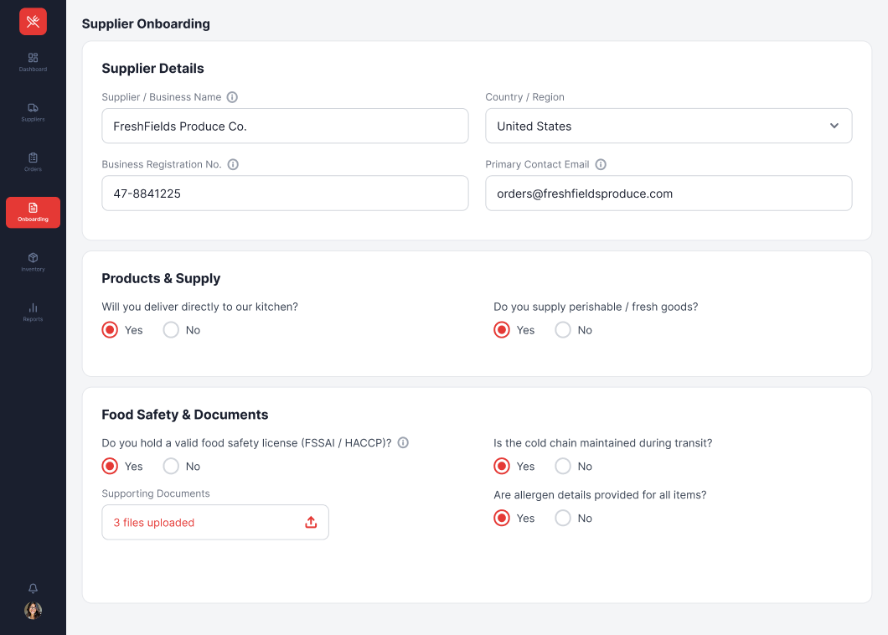Click the Supplier Onboarding page title
888x635 pixels.
click(x=146, y=23)
